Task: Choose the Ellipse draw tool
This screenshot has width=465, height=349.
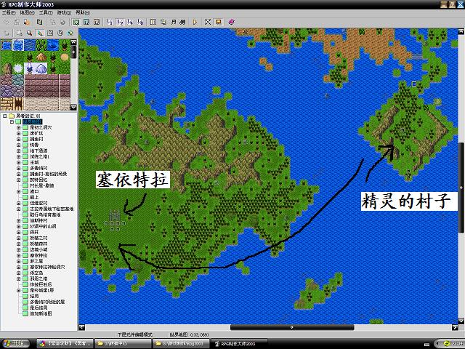Action: (60, 33)
